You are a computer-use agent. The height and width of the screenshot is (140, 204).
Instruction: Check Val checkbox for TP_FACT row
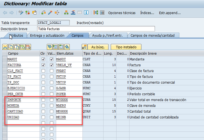[51, 77]
